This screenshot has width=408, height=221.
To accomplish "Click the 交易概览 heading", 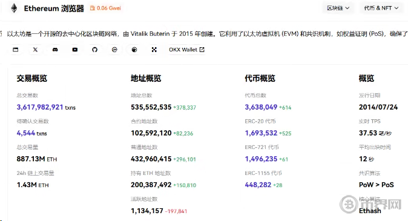I will tap(32, 78).
